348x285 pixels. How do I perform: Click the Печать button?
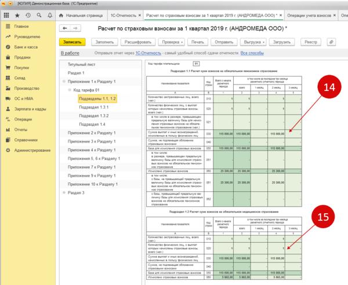tap(198, 42)
